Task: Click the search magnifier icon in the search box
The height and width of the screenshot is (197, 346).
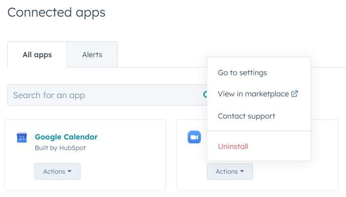Action: (205, 95)
